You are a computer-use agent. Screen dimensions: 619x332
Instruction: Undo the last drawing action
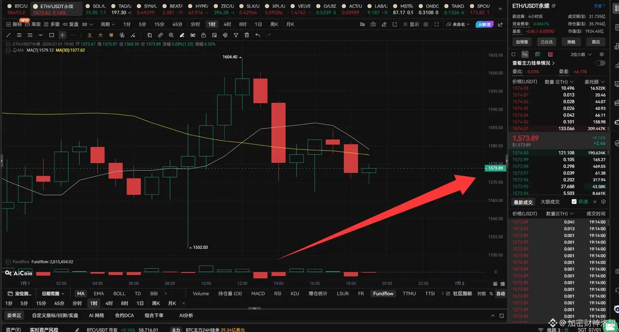[258, 35]
